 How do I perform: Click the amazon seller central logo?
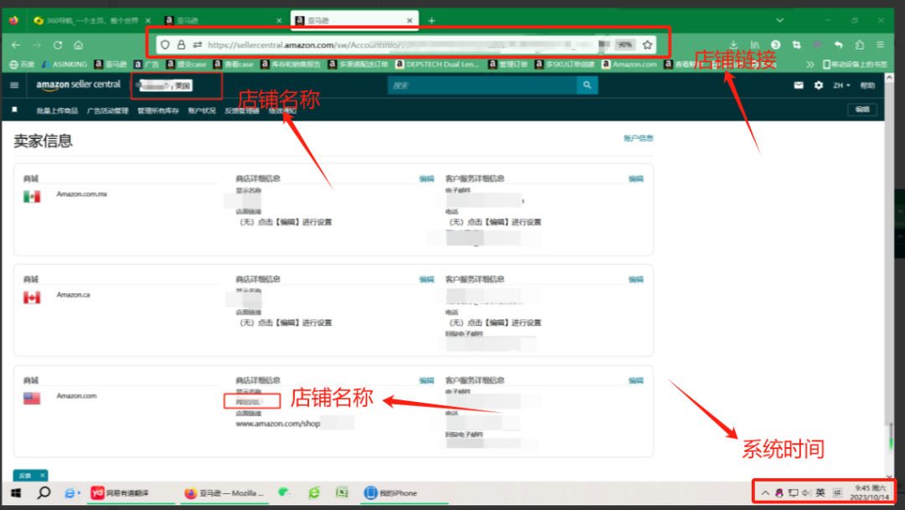79,85
